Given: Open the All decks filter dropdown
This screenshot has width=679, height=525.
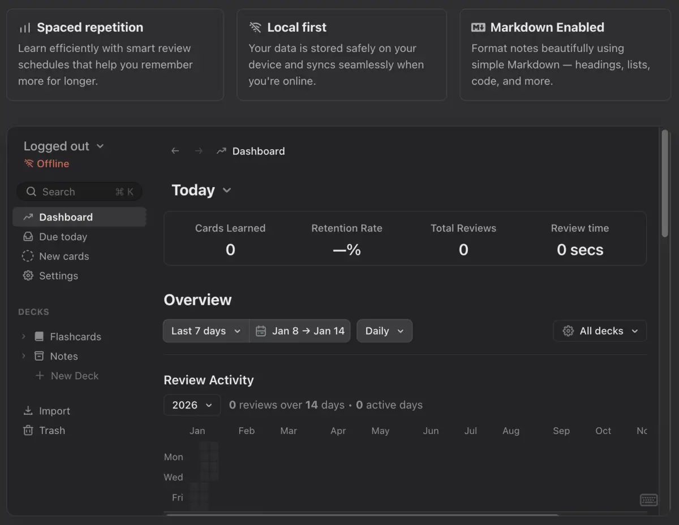Looking at the screenshot, I should point(600,331).
